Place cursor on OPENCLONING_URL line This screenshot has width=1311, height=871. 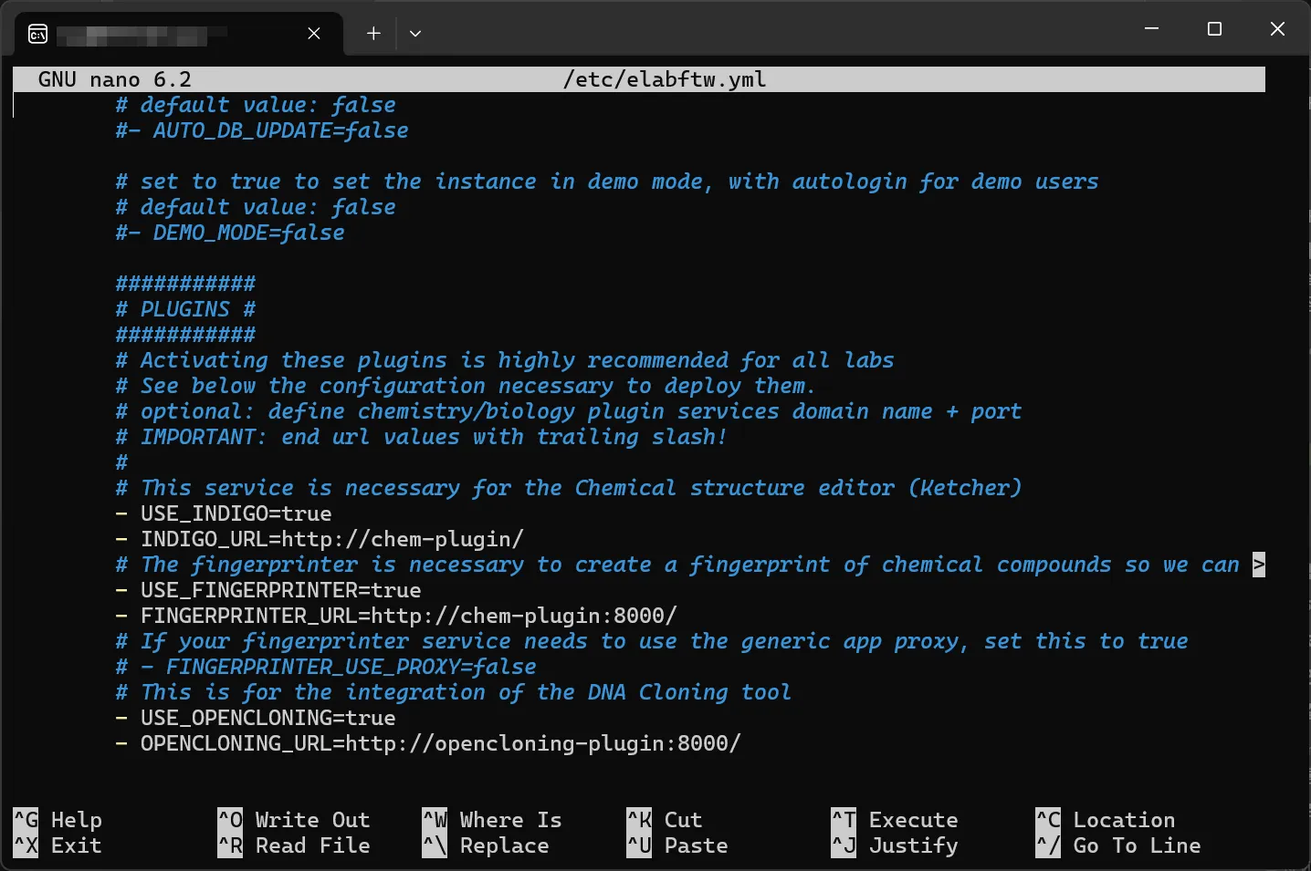click(x=440, y=743)
